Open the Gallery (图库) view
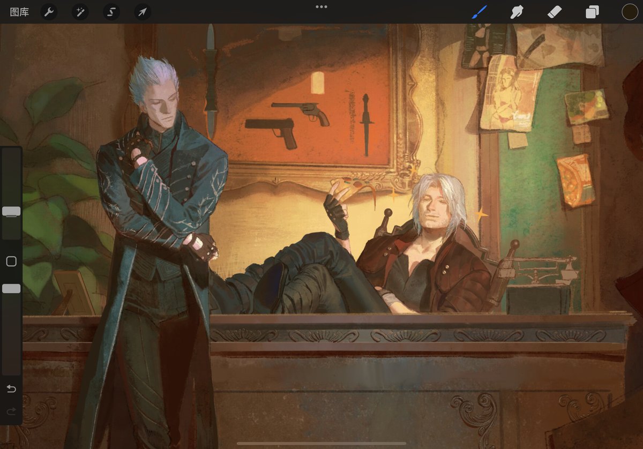 [19, 12]
